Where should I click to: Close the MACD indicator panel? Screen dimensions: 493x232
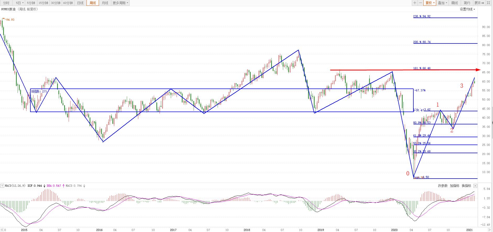475,186
